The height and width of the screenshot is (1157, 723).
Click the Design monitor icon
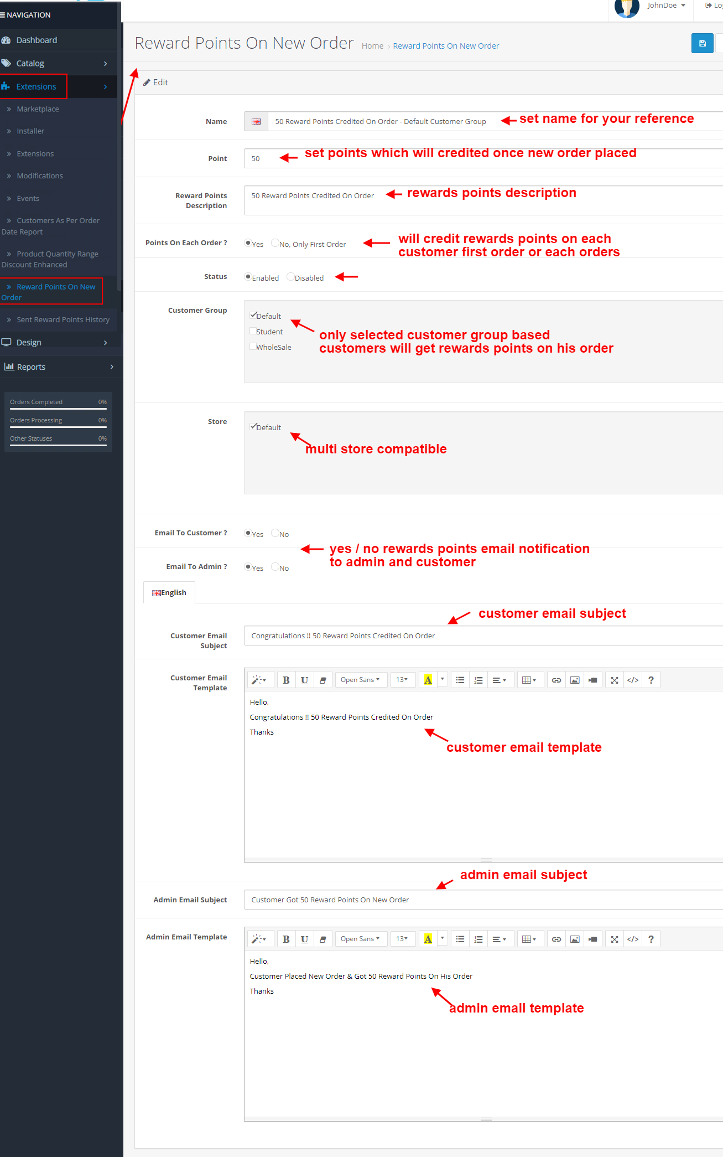tap(7, 342)
